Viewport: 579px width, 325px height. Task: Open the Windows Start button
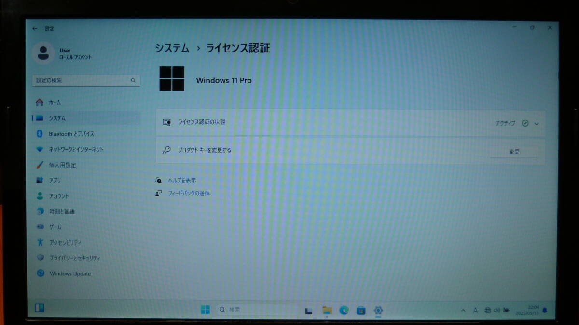tap(205, 310)
